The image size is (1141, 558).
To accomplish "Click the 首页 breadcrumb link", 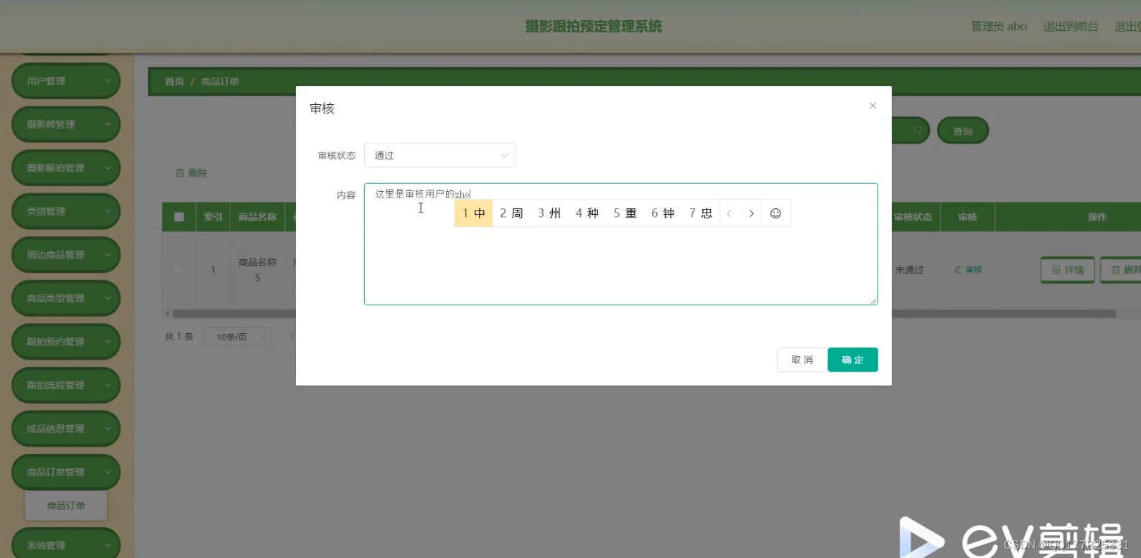I will click(x=174, y=82).
